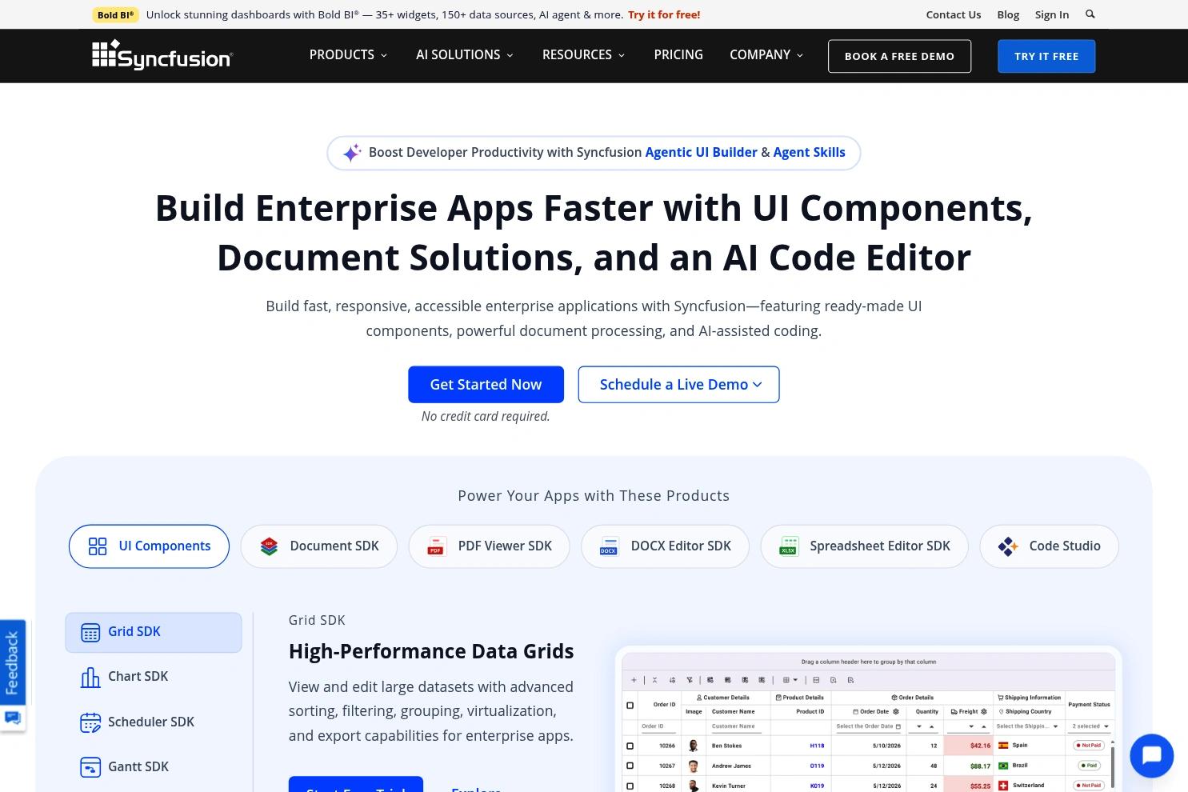Go to the PRICING page

[x=678, y=55]
